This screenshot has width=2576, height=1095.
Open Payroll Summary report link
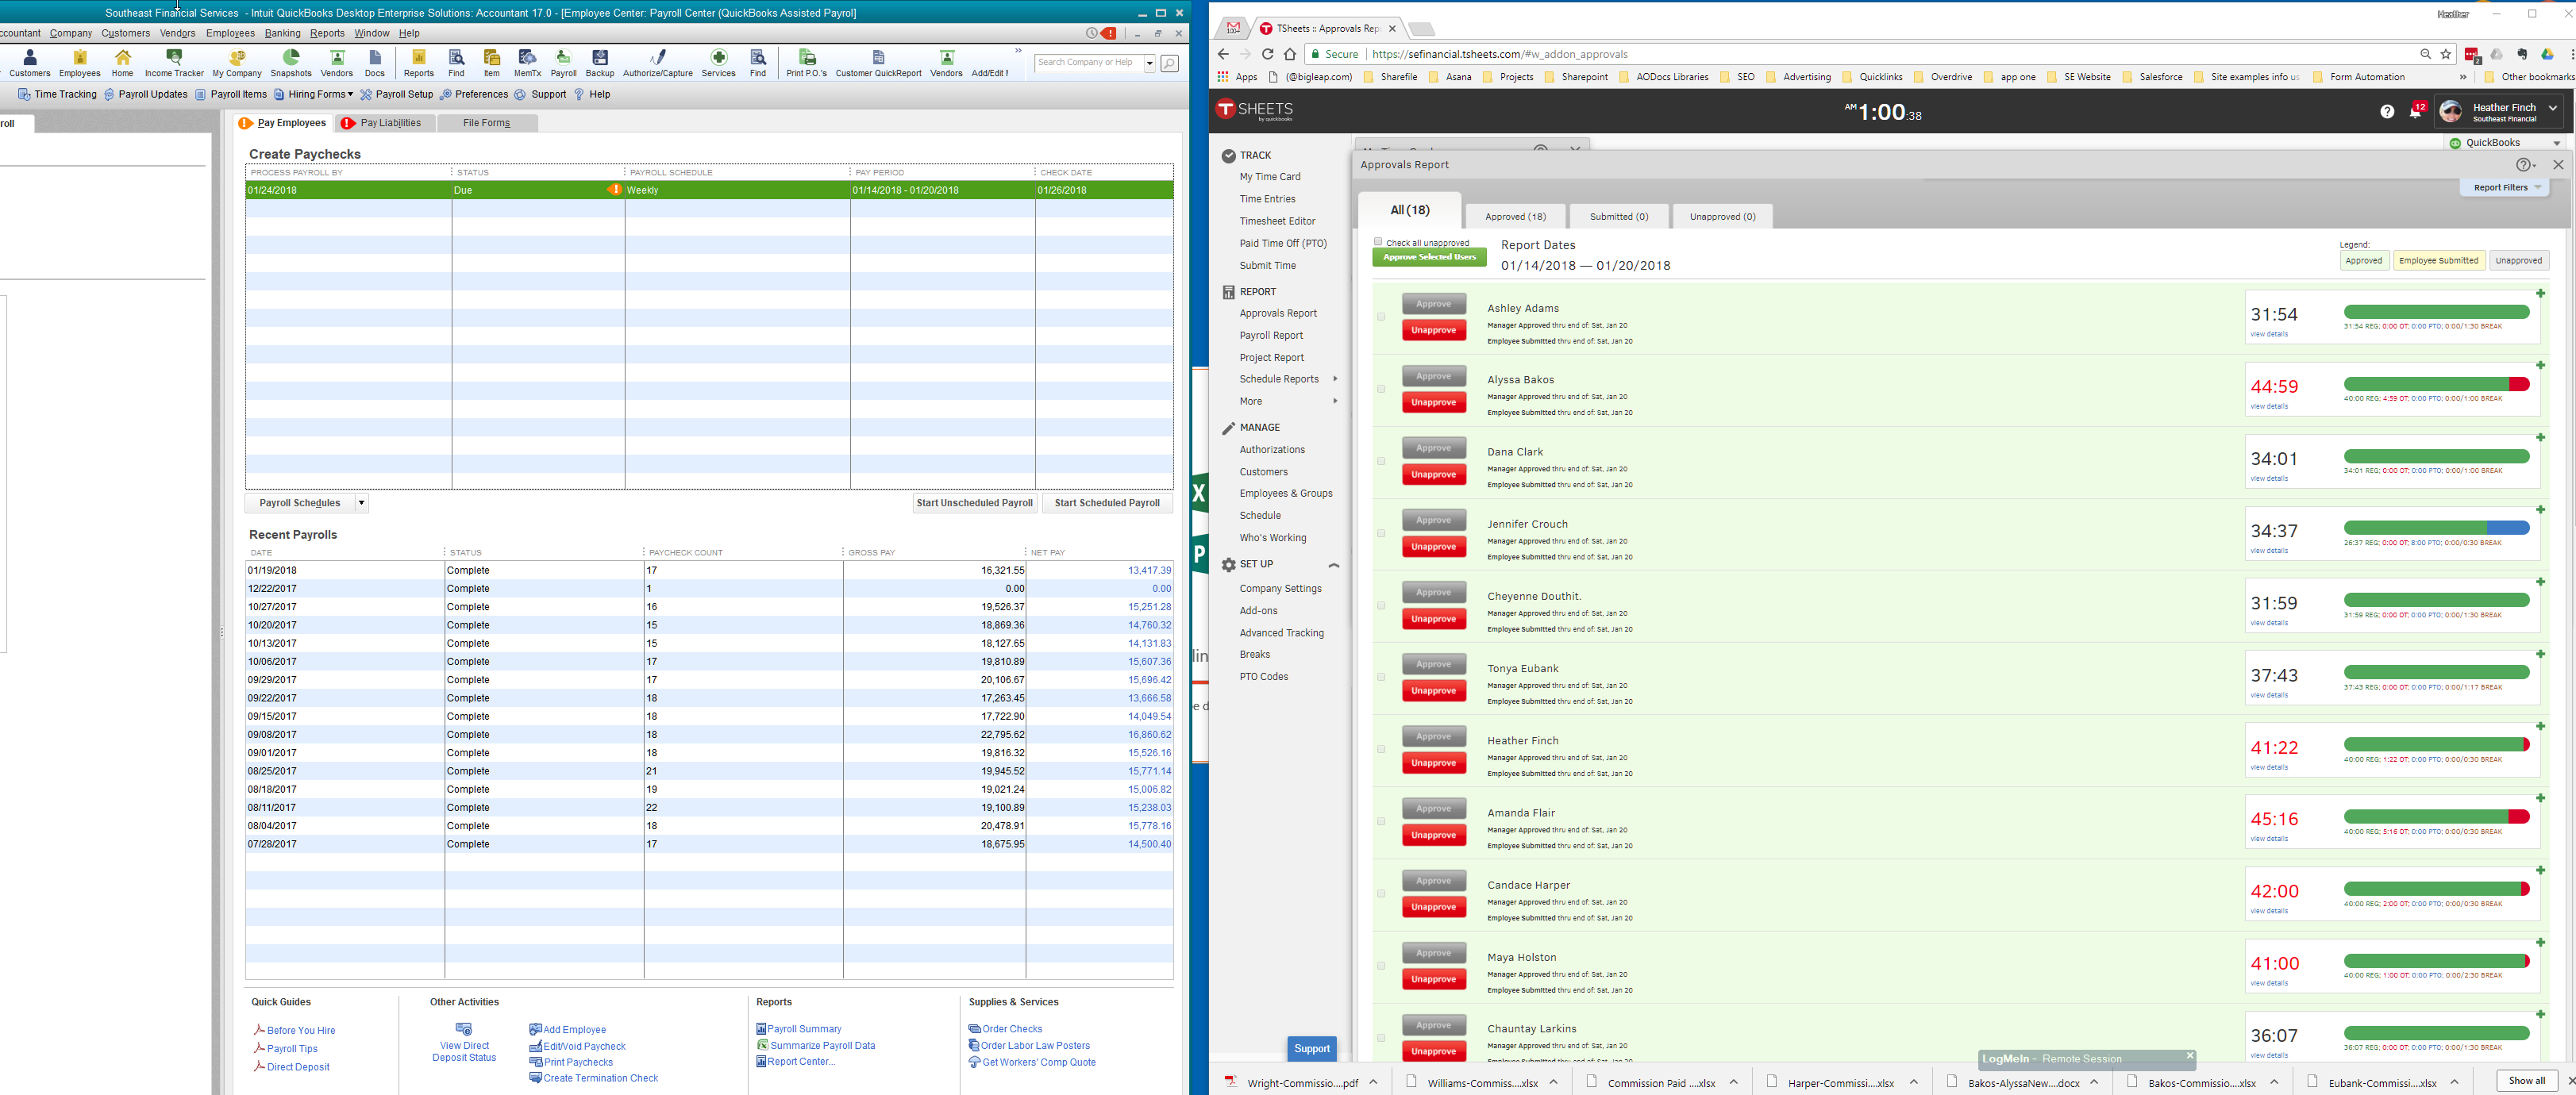(x=804, y=1029)
